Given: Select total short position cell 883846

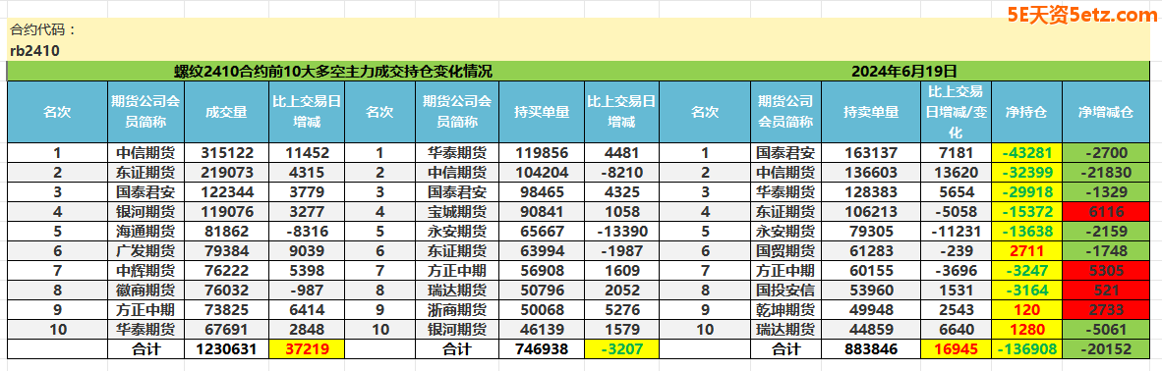Looking at the screenshot, I should 871,348.
